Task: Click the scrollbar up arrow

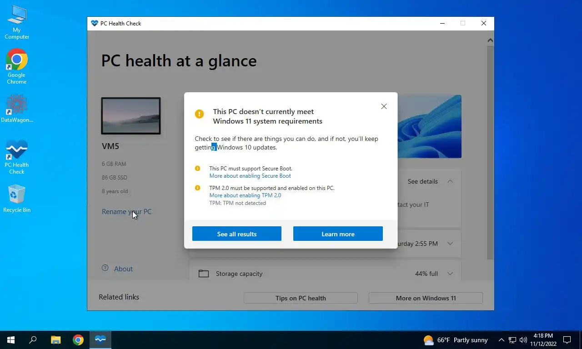Action: [490, 40]
